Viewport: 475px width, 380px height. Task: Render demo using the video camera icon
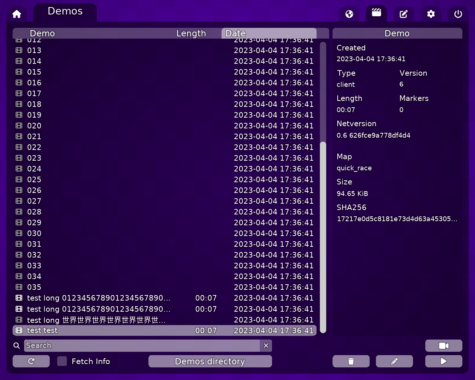coord(444,345)
